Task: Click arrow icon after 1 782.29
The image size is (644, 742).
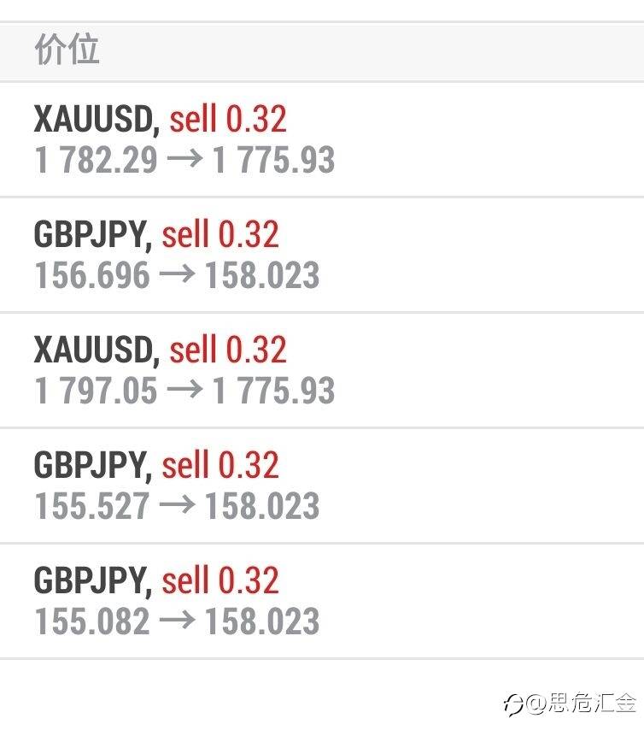Action: coord(184,159)
